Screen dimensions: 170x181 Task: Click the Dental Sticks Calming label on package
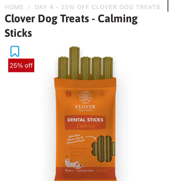pyautogui.click(x=85, y=122)
